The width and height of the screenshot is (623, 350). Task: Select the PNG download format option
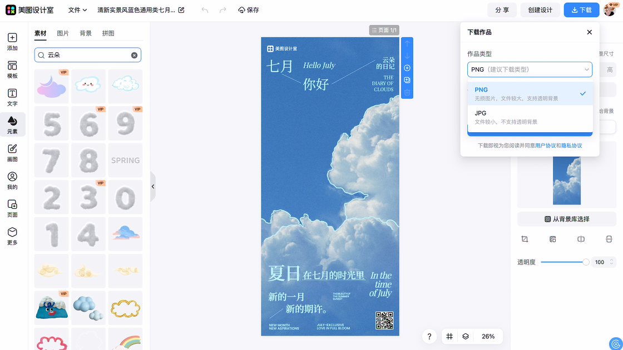tap(530, 93)
